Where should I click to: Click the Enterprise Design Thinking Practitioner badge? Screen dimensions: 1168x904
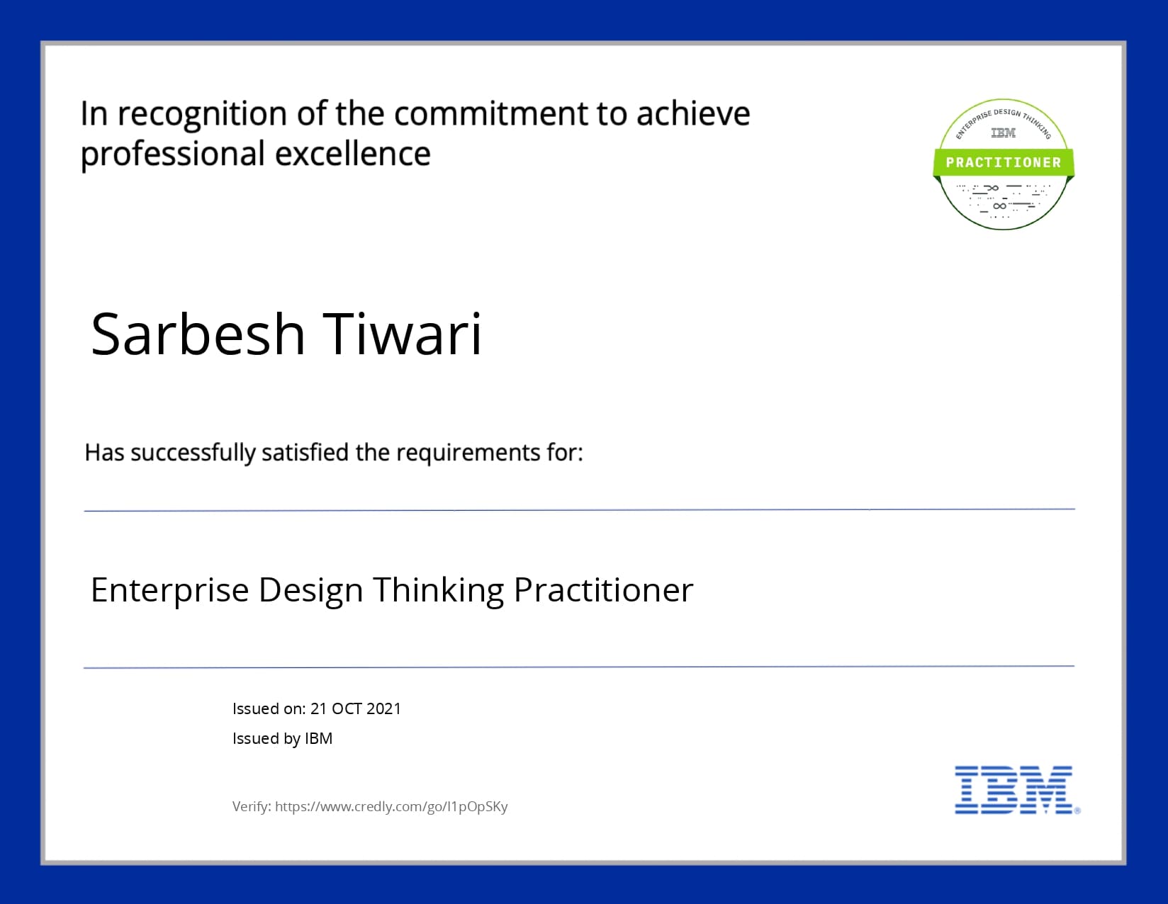tap(1004, 164)
